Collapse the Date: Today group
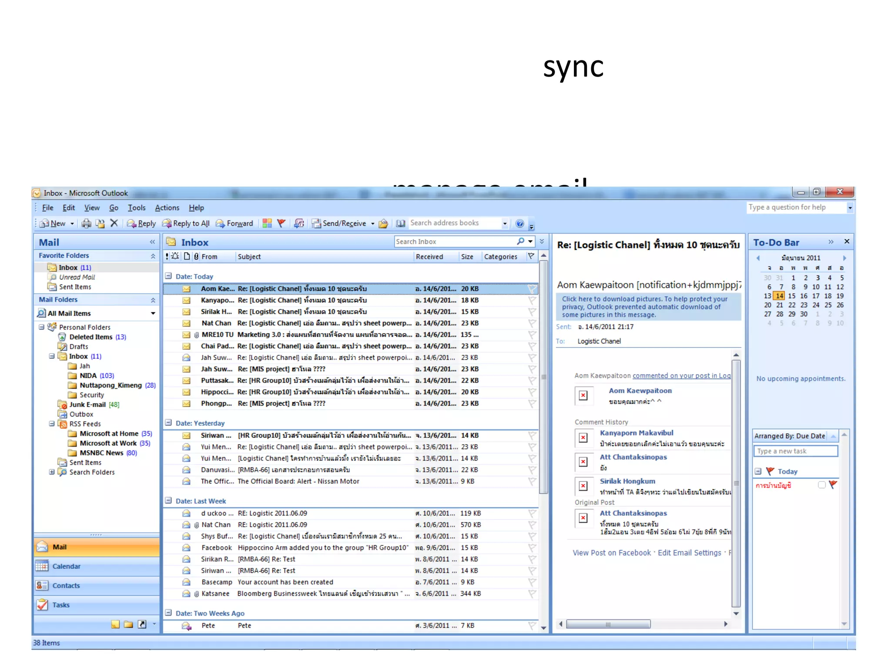Image resolution: width=891 pixels, height=668 pixels. point(169,276)
